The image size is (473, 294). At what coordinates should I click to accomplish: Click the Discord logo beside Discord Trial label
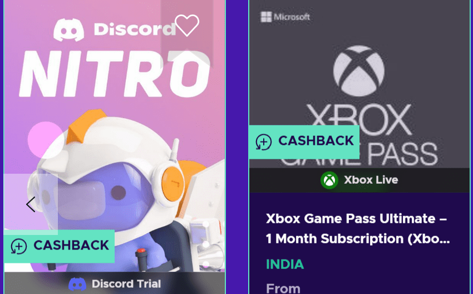[x=77, y=284]
